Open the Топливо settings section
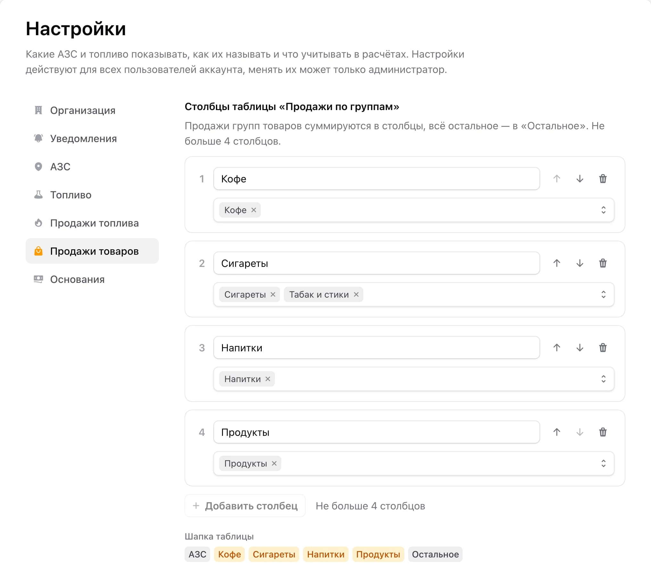Viewport: 651px width, 576px height. (92, 195)
